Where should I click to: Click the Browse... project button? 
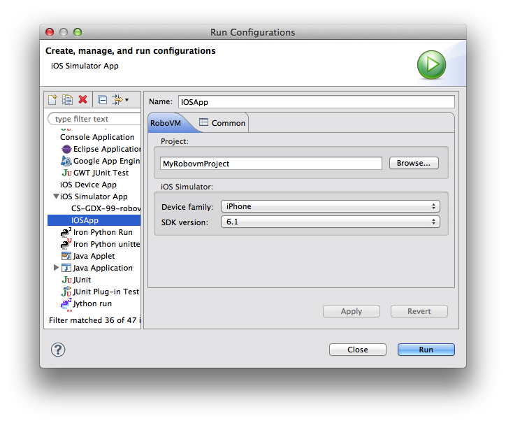tap(414, 163)
